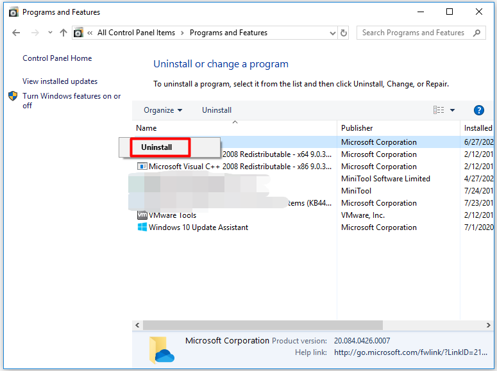Screen dimensions: 497x371
Task: Expand the address bar history dropdown
Action: pyautogui.click(x=332, y=33)
